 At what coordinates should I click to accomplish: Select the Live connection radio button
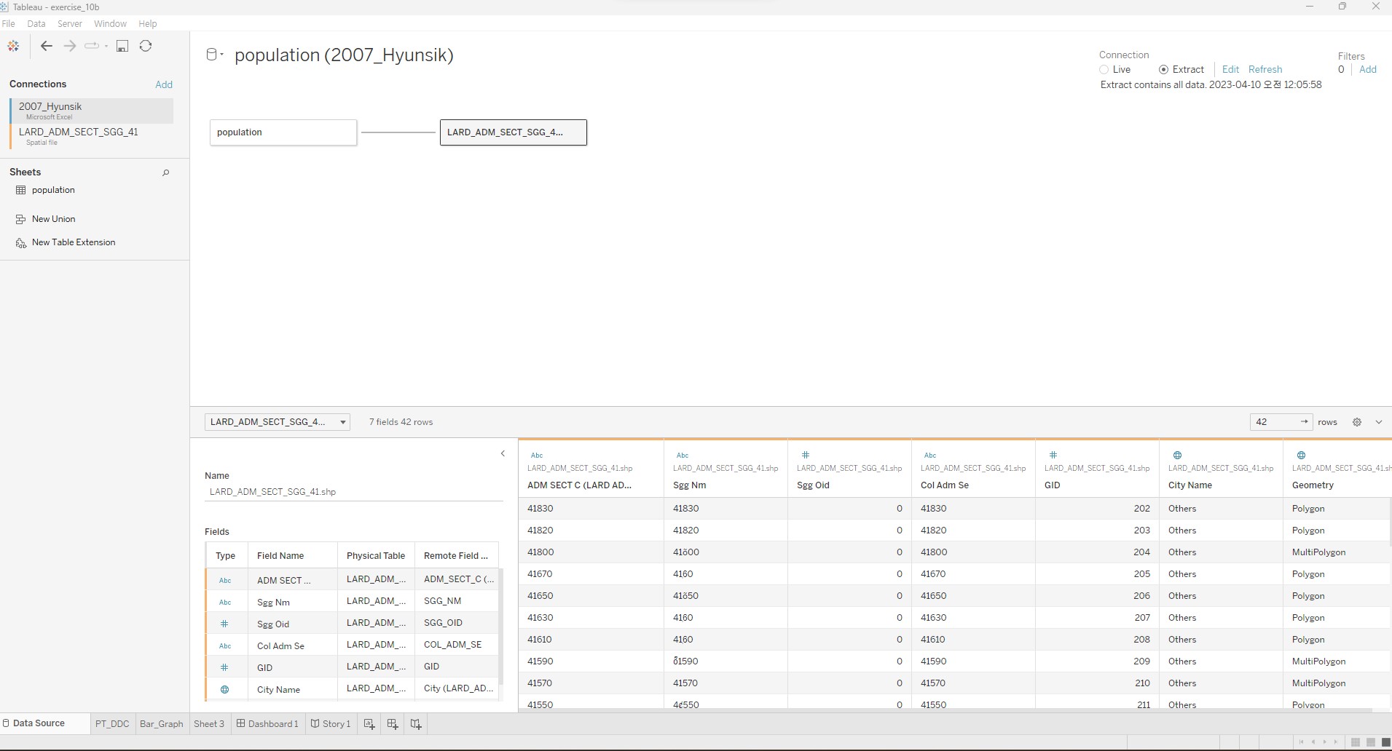tap(1104, 70)
